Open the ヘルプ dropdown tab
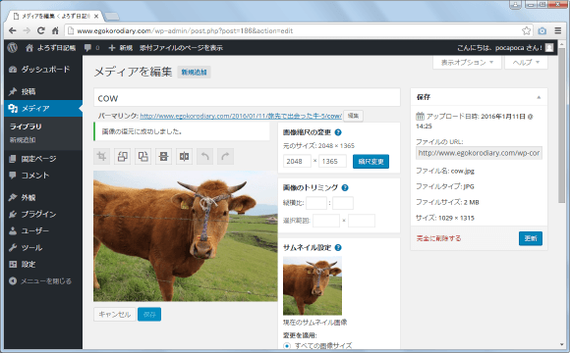This screenshot has height=353, width=570. (x=526, y=63)
